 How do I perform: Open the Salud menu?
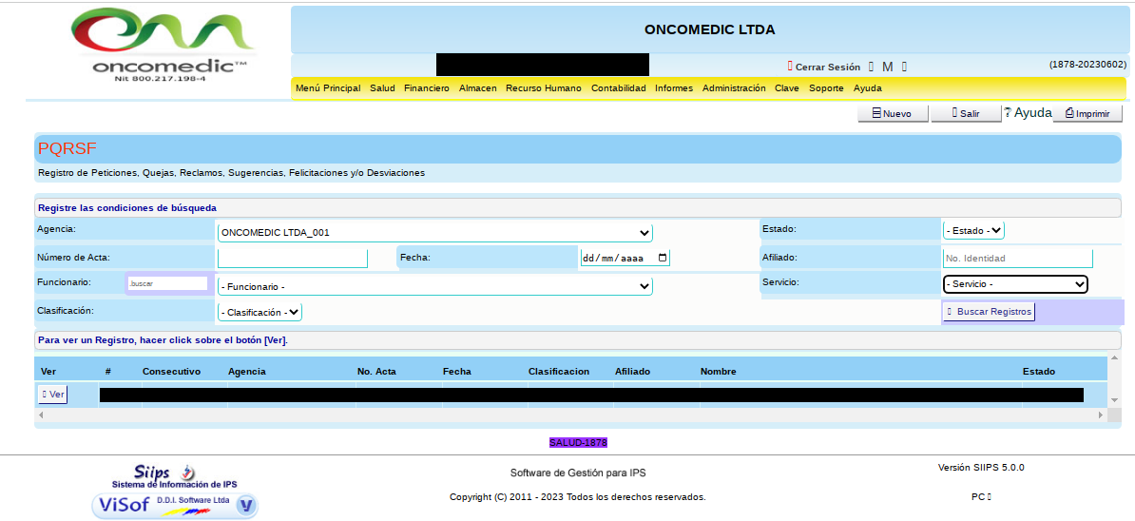(382, 88)
